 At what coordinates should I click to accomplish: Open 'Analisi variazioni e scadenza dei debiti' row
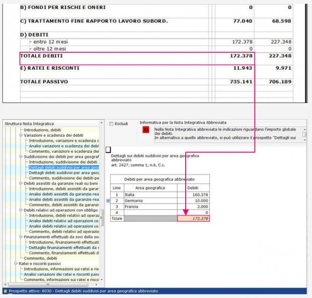(64, 146)
